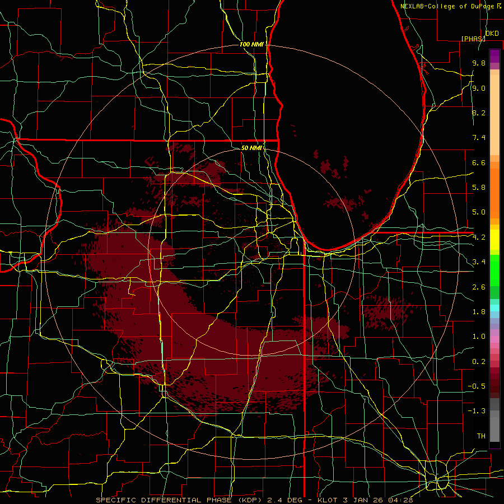Image resolution: width=504 pixels, height=504 pixels.
Task: Select the [PHAS] legend heading
Action: [x=473, y=39]
